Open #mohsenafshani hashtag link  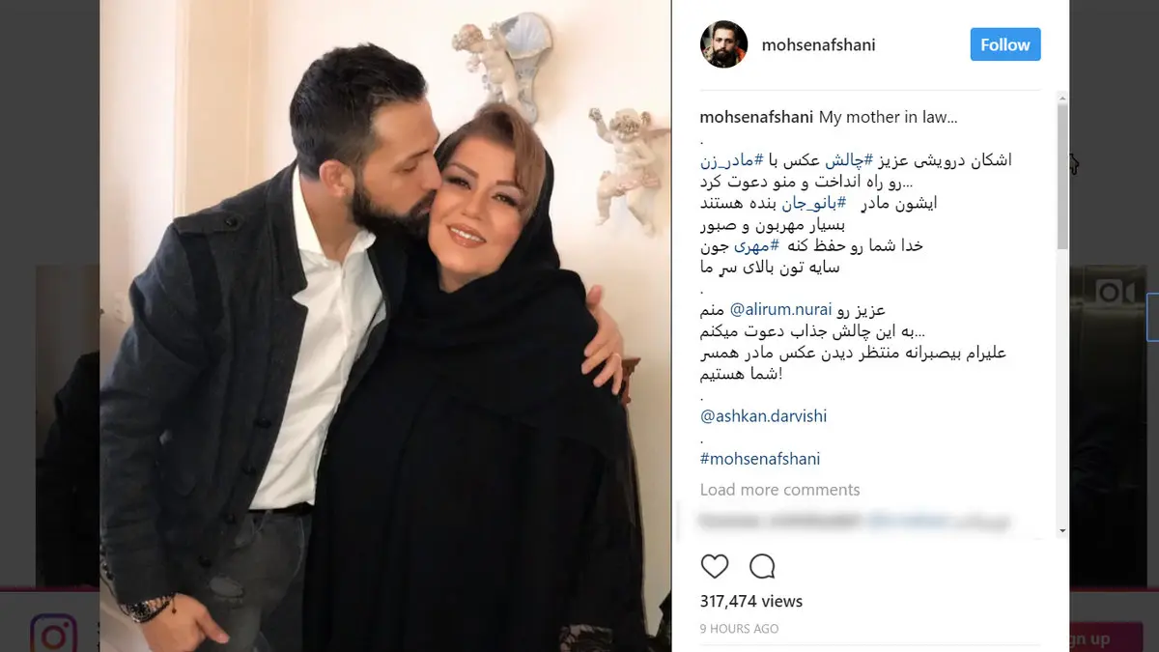[x=760, y=459]
